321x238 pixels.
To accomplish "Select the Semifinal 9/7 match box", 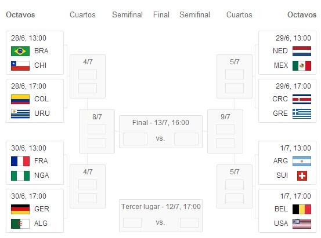I will coord(225,131).
